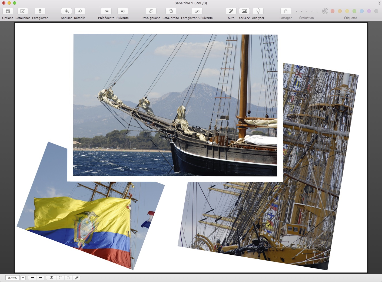Open the zoom level dropdown arrow
Viewport: 382px width, 282px height.
[x=23, y=278]
